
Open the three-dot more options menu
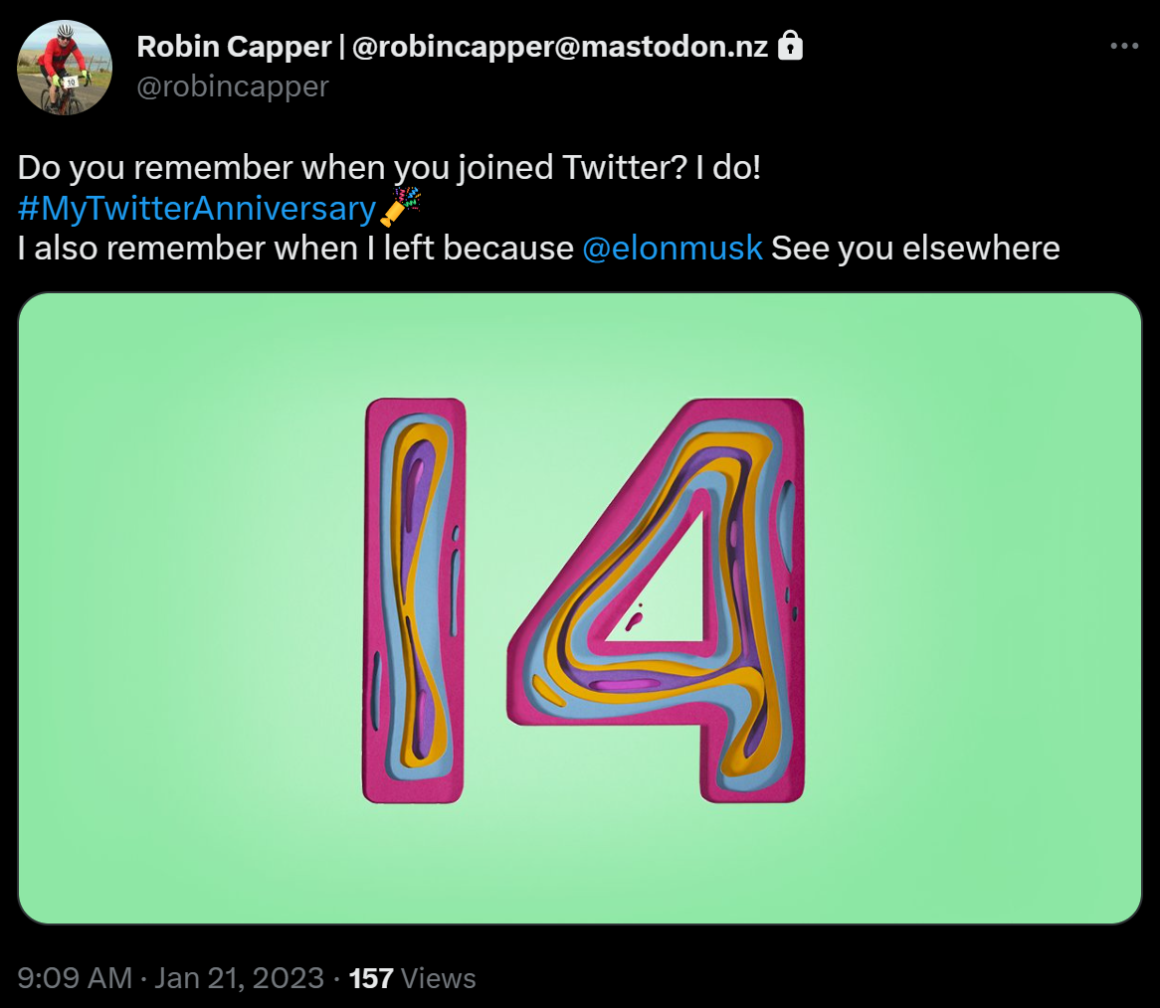1124,46
